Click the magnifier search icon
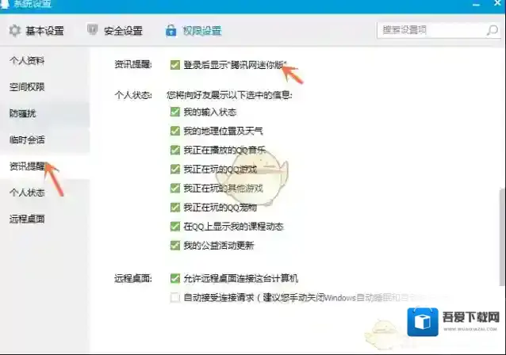The image size is (506, 355). 493,30
